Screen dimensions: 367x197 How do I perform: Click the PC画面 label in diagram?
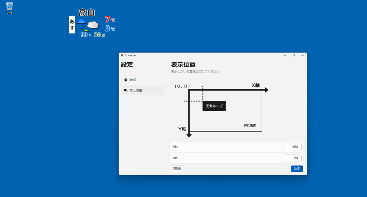click(x=250, y=126)
